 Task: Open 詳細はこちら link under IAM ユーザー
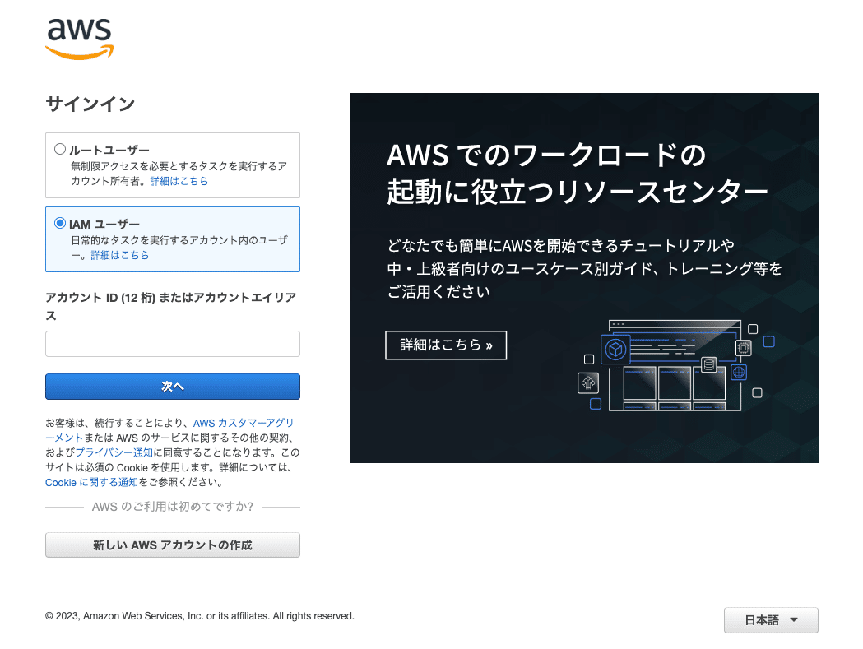coord(119,255)
